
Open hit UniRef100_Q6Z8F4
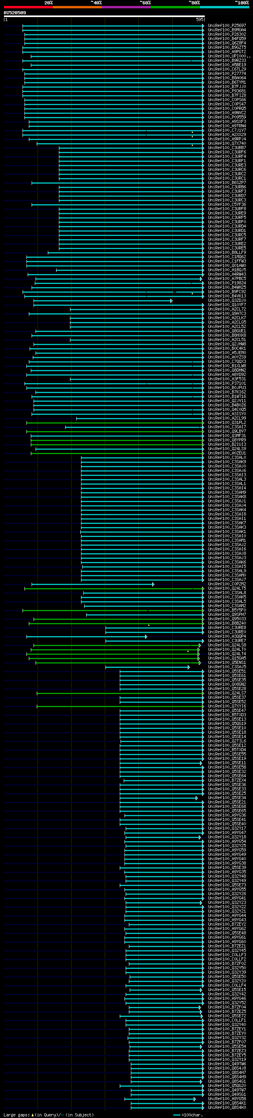tap(227, 43)
